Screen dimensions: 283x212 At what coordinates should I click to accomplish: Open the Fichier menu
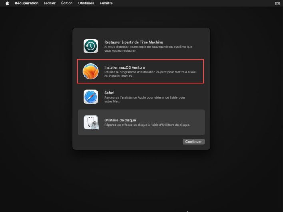click(x=50, y=3)
